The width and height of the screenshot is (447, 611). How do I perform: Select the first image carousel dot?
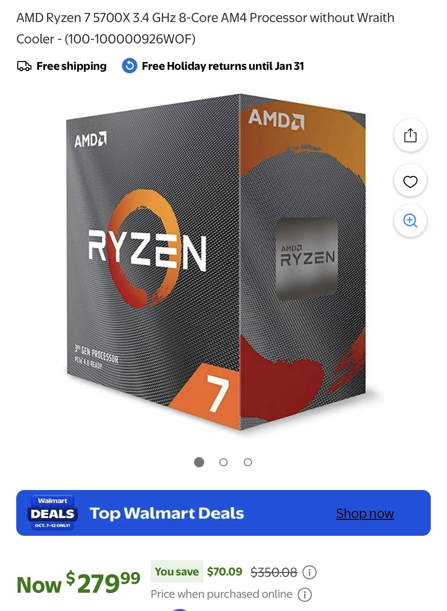coord(199,462)
